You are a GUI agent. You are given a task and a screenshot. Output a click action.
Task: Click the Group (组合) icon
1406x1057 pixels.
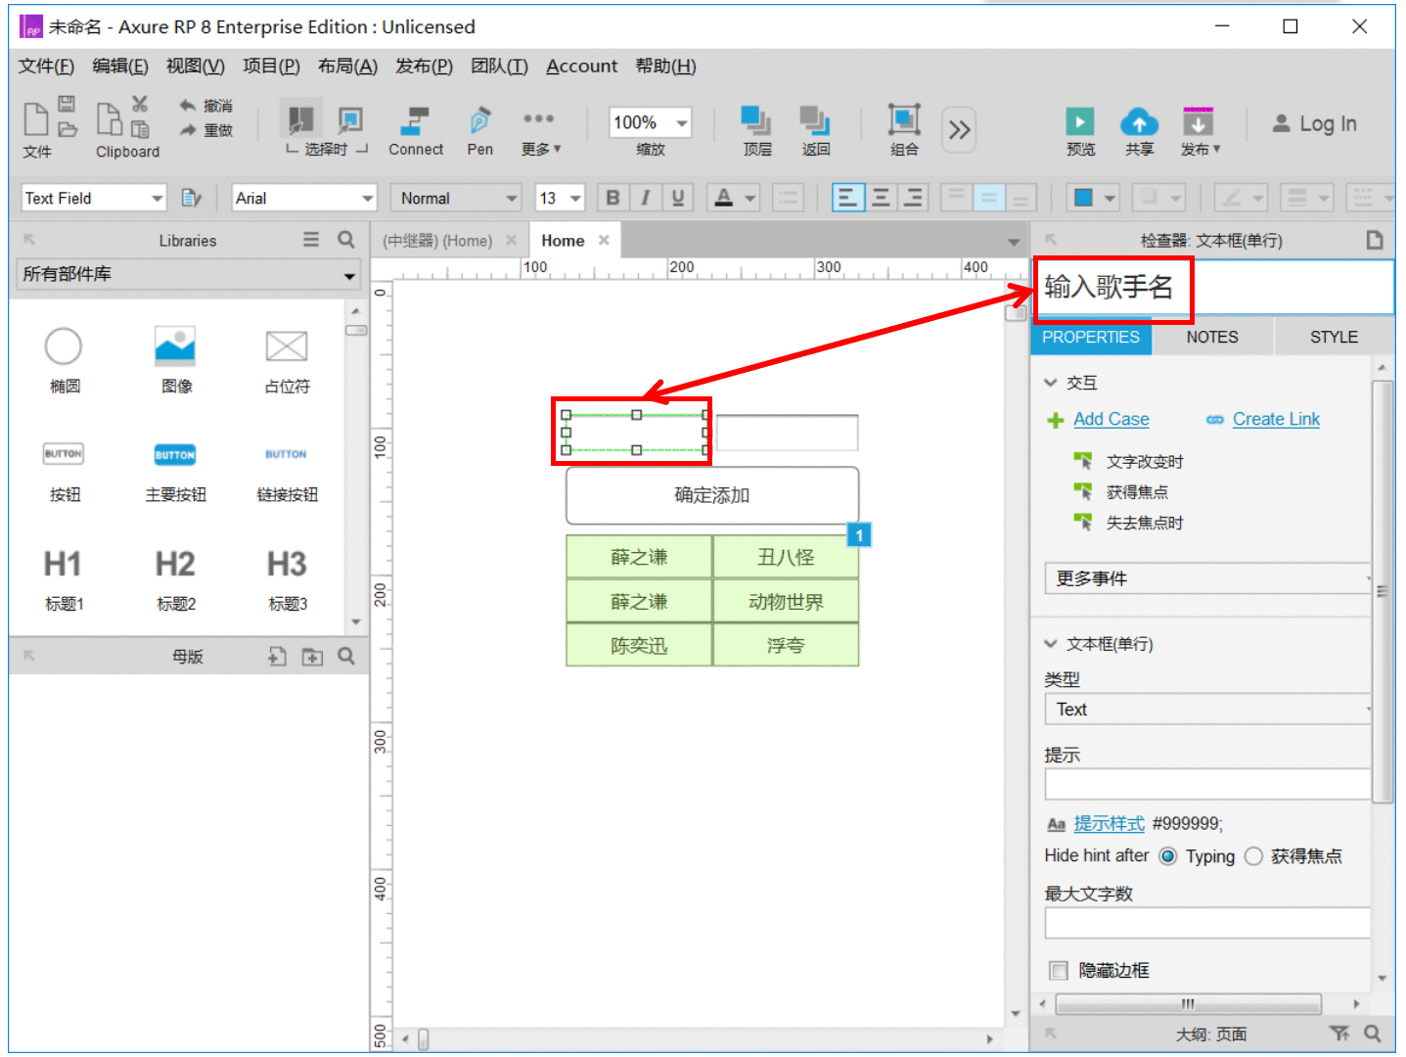click(x=903, y=120)
